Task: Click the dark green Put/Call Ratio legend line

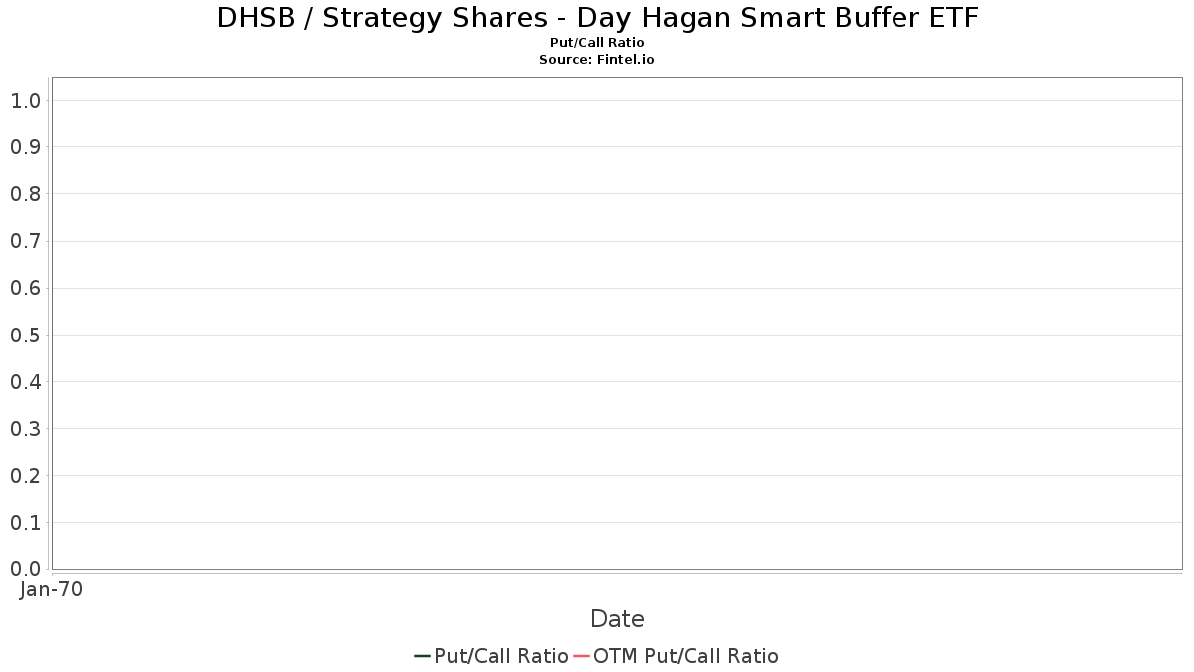Action: tap(423, 656)
